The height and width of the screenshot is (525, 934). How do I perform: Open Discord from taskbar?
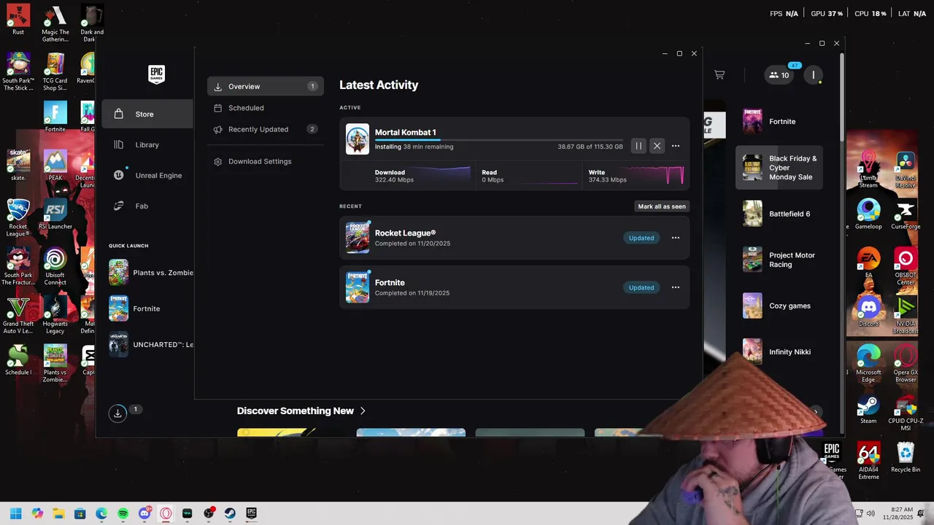tap(144, 513)
